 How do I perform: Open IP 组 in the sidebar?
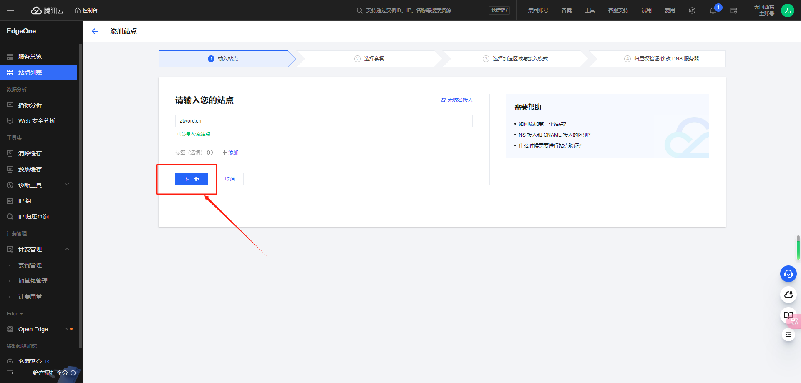tap(38, 201)
